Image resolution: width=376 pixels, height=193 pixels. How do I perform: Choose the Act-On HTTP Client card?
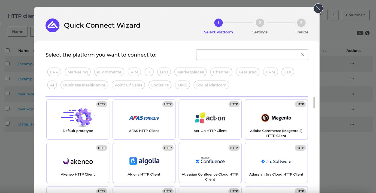[210, 119]
